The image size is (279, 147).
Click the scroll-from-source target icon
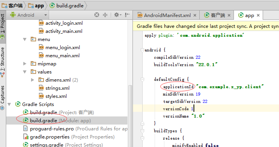[97, 15]
